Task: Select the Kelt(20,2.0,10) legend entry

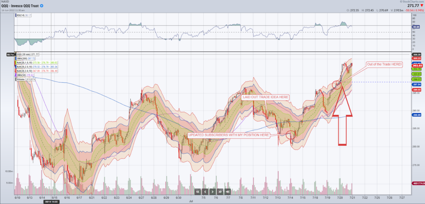Action: 36,66
